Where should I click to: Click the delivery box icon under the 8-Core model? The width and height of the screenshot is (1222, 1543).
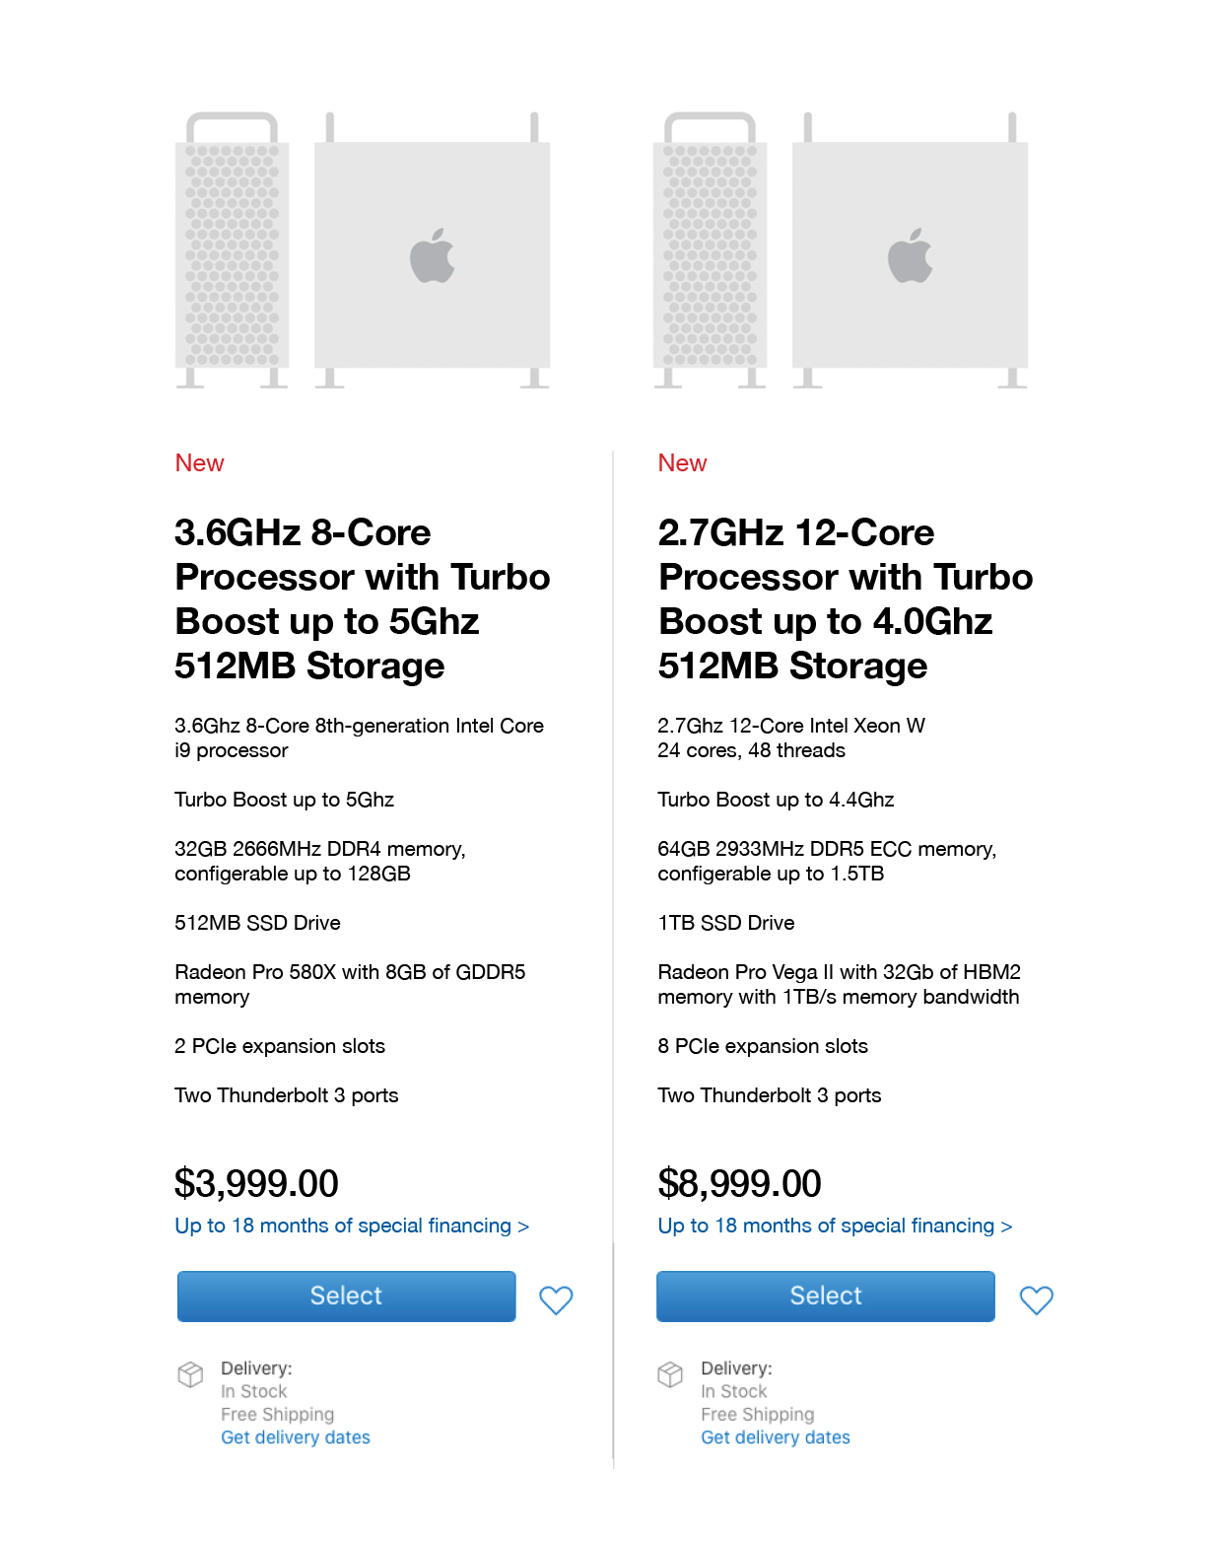[190, 1373]
